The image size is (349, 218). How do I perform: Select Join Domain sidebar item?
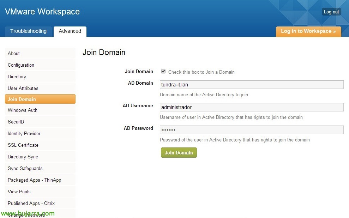coord(40,99)
